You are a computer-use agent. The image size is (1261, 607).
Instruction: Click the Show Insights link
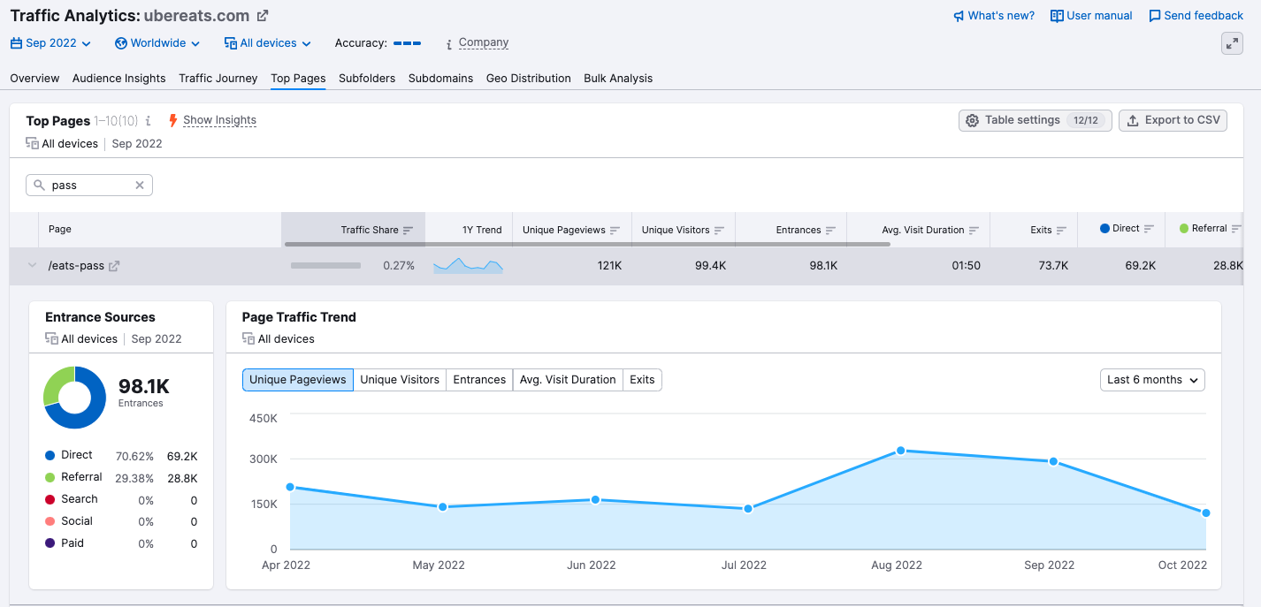pos(219,120)
